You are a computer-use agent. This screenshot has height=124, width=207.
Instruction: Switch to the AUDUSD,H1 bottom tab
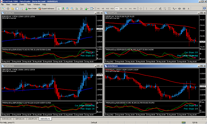(45, 119)
